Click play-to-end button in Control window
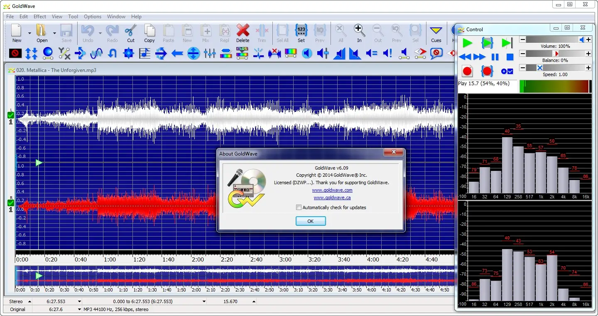 click(507, 43)
